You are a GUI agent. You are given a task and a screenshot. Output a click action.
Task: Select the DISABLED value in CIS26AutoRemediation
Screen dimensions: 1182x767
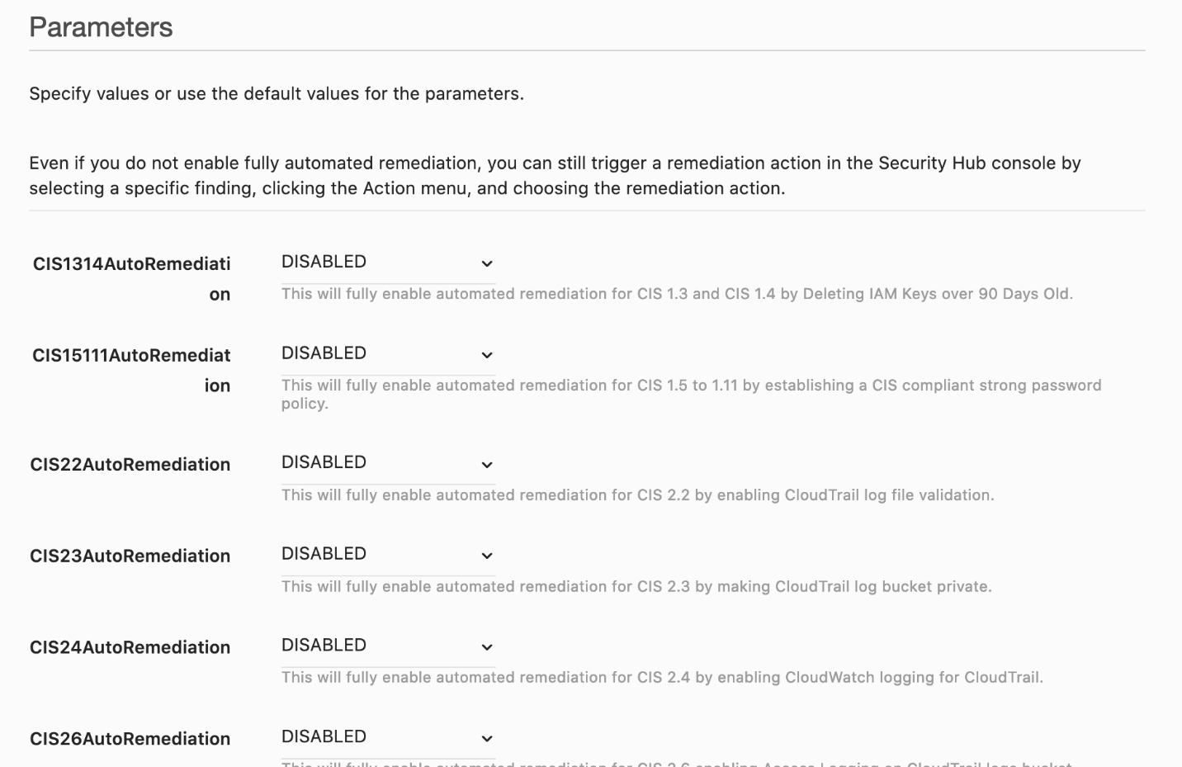(x=324, y=736)
